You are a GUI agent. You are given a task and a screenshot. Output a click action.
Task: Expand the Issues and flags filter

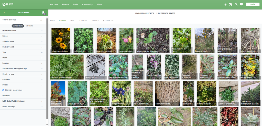23,107
